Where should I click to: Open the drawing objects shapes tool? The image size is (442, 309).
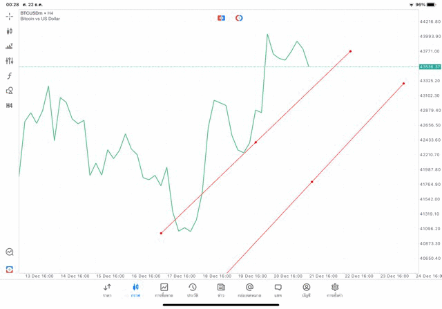coord(10,91)
